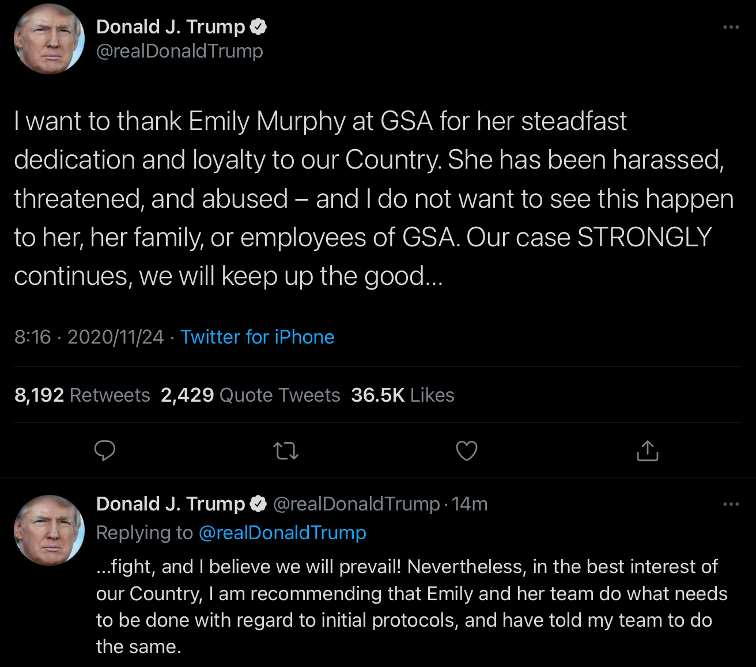View the 8,192 Retweets list
Image resolution: width=756 pixels, height=667 pixels.
pyautogui.click(x=82, y=395)
